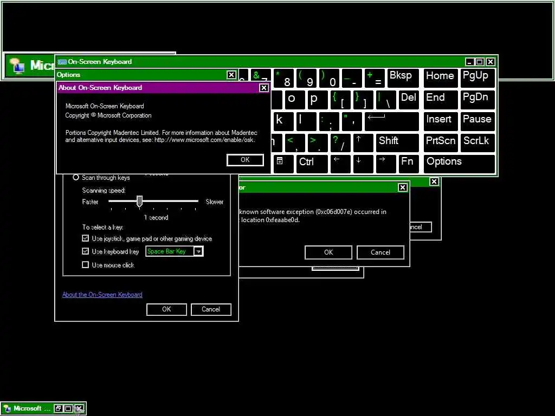Image resolution: width=555 pixels, height=416 pixels.
Task: Maximize the minimized Microsoft window at bottom
Action: (68, 408)
